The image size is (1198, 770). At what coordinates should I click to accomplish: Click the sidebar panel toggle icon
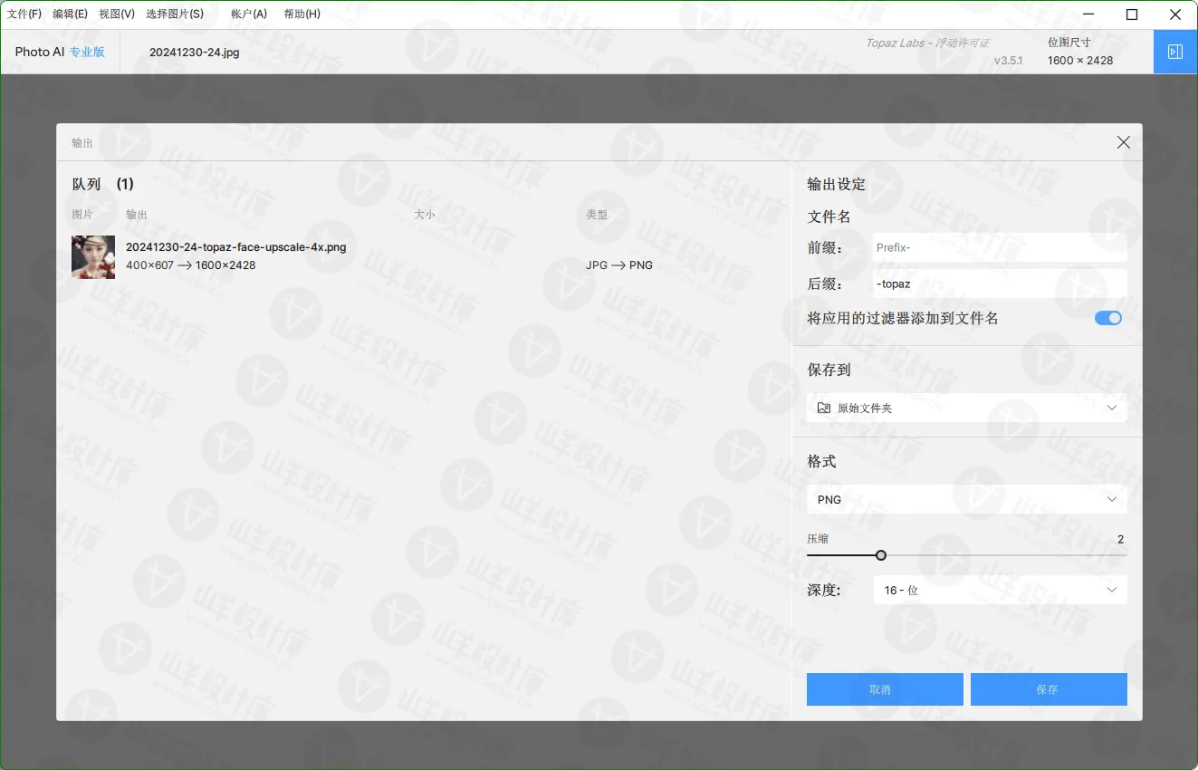pos(1175,52)
